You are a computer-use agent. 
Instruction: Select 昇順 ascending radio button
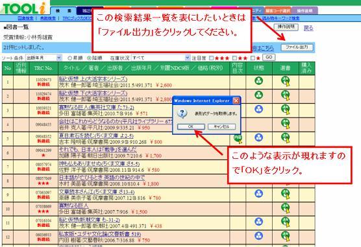click(69, 58)
